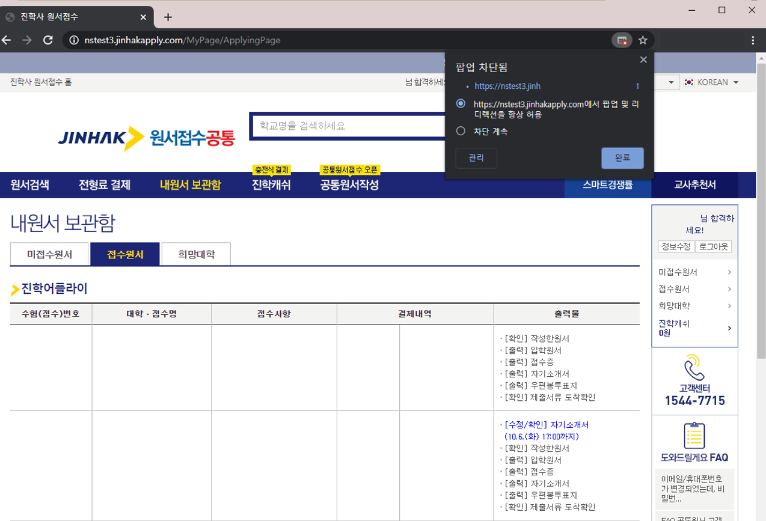Open the 전형료 결제 menu
The height and width of the screenshot is (521, 766).
[x=105, y=185]
